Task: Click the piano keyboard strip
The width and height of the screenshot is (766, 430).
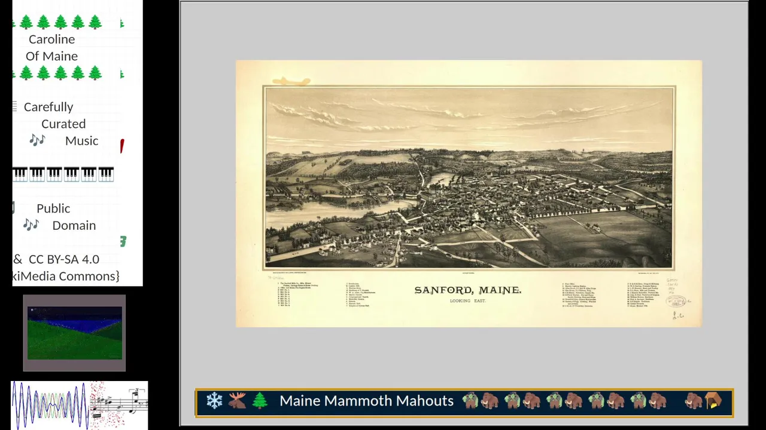Action: [63, 174]
